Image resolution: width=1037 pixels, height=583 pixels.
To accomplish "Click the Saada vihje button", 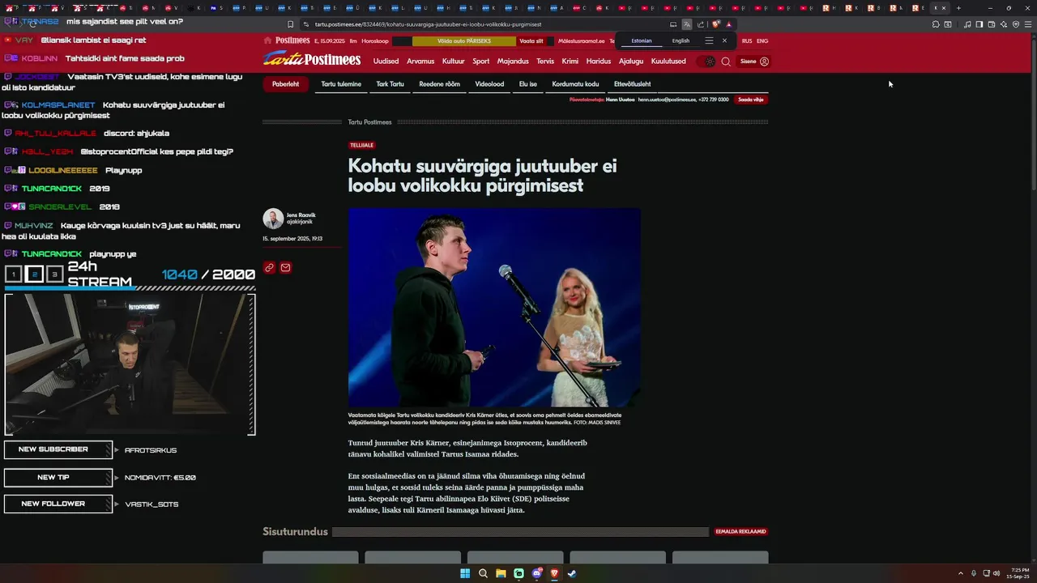I will [x=750, y=100].
